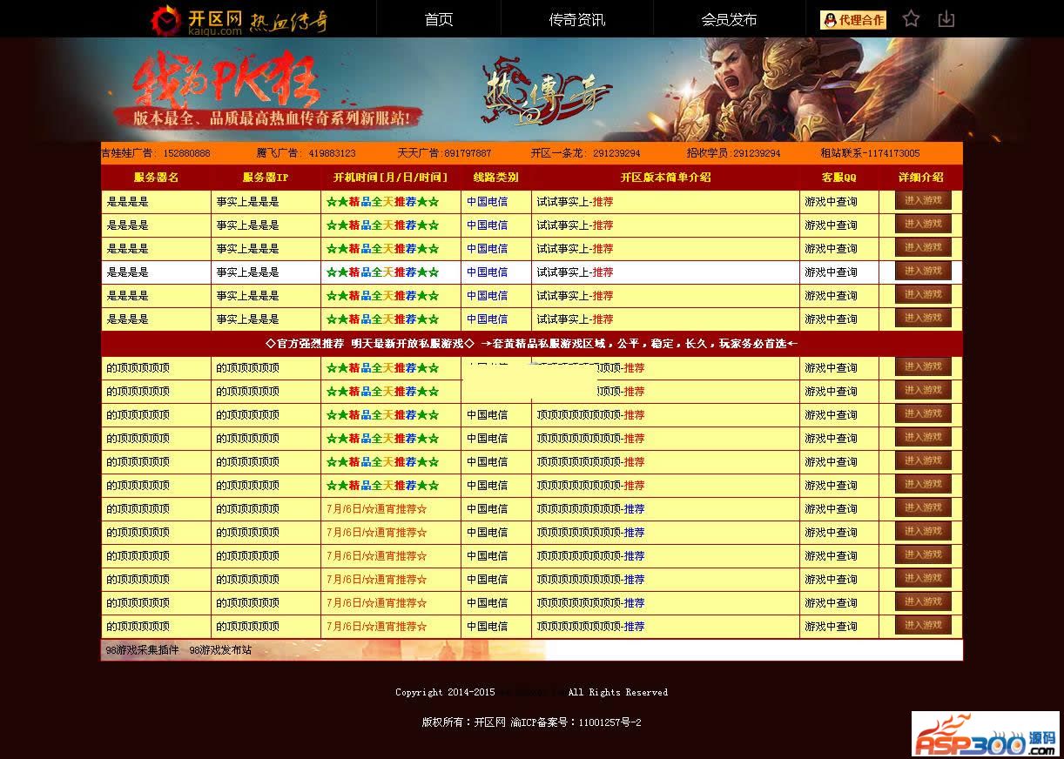
Task: Click the 天天广告:891797887 ad link
Action: coord(444,153)
